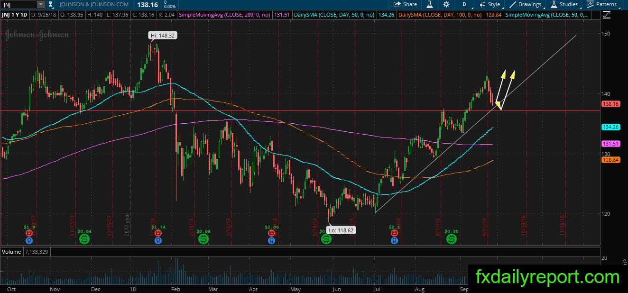Select the truncated SimpleMovingAvg (CLOSE, 50, 0,... label
628x293 pixels.
pyautogui.click(x=548, y=15)
